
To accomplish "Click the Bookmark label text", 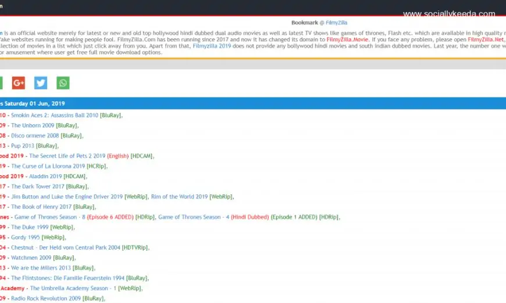I will 305,23.
